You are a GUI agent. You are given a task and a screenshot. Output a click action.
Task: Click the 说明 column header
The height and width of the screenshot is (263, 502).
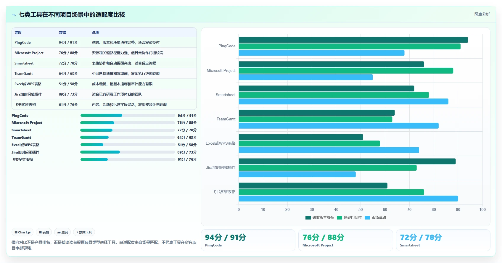[95, 33]
